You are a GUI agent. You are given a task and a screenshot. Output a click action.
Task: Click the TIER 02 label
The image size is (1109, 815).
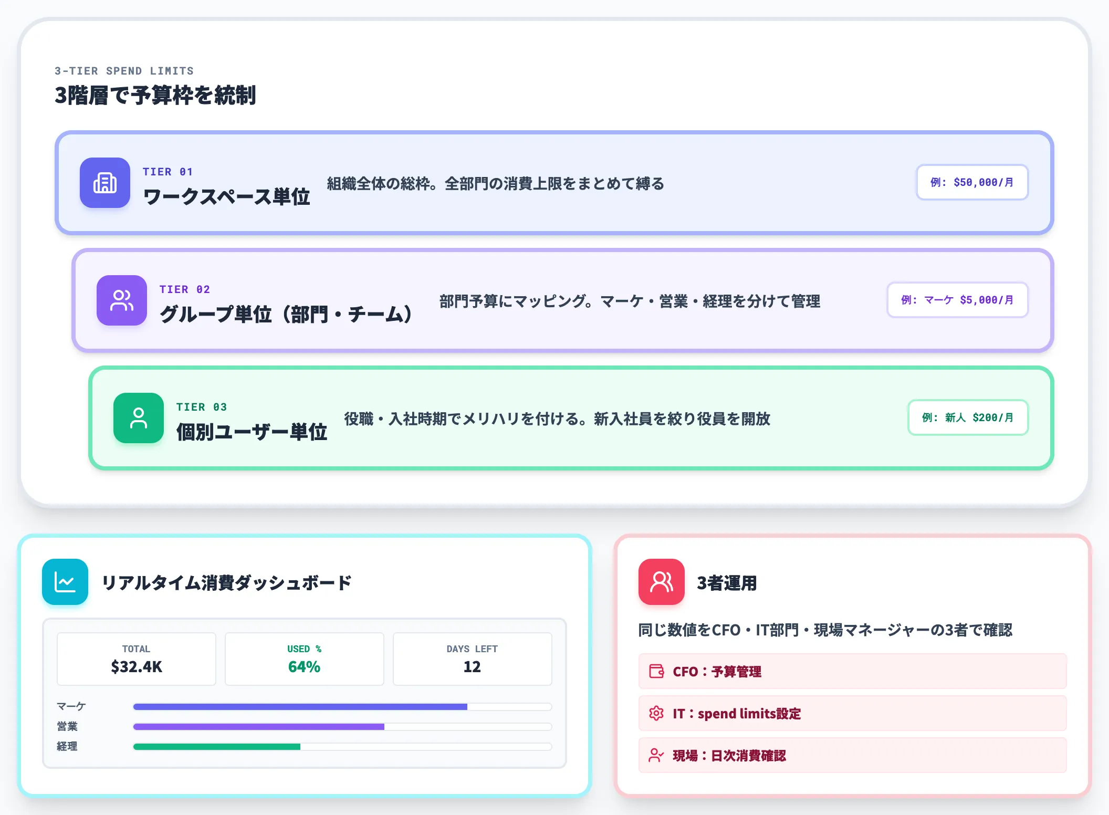[185, 289]
